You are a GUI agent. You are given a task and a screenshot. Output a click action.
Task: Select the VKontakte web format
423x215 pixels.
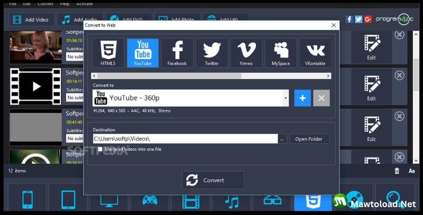315,53
